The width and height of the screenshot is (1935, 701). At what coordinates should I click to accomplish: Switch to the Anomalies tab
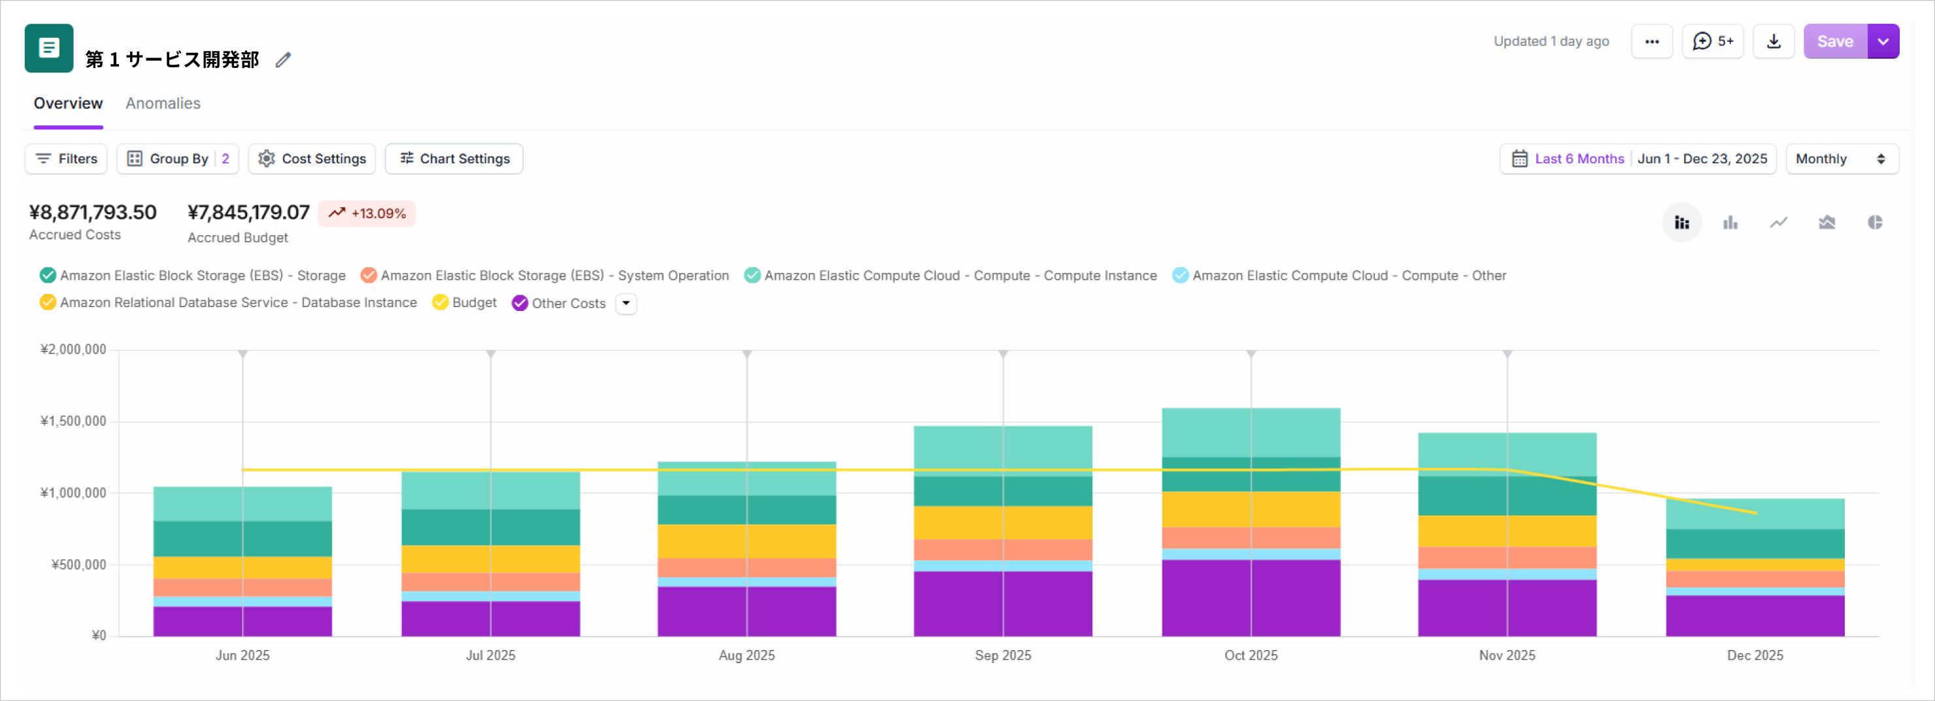163,104
